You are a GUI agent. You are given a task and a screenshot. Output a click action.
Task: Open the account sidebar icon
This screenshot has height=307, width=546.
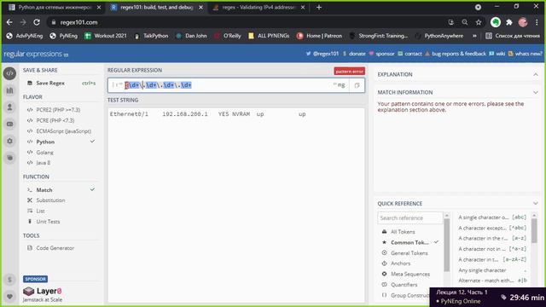9,107
